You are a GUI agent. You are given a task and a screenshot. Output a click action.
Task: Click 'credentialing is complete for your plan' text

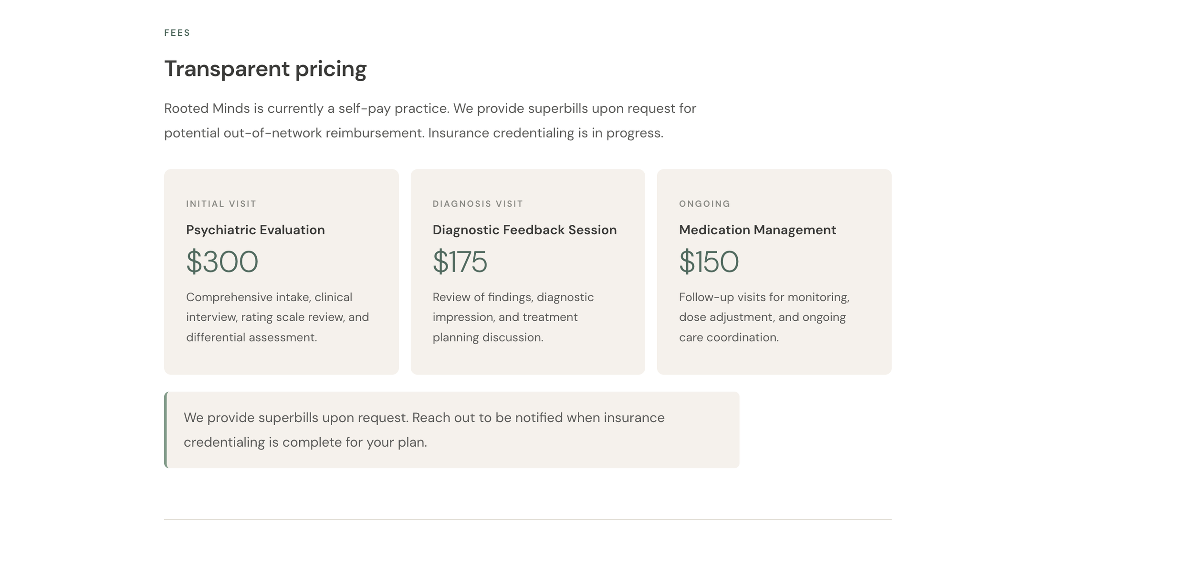tap(305, 442)
